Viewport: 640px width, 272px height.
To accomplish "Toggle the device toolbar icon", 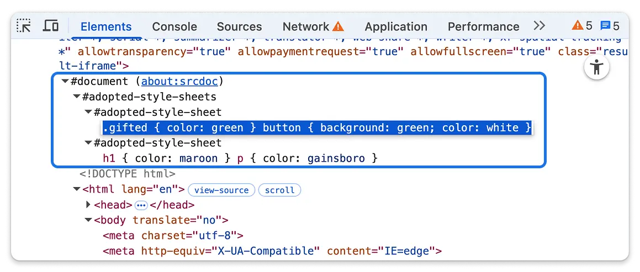I will (x=51, y=26).
